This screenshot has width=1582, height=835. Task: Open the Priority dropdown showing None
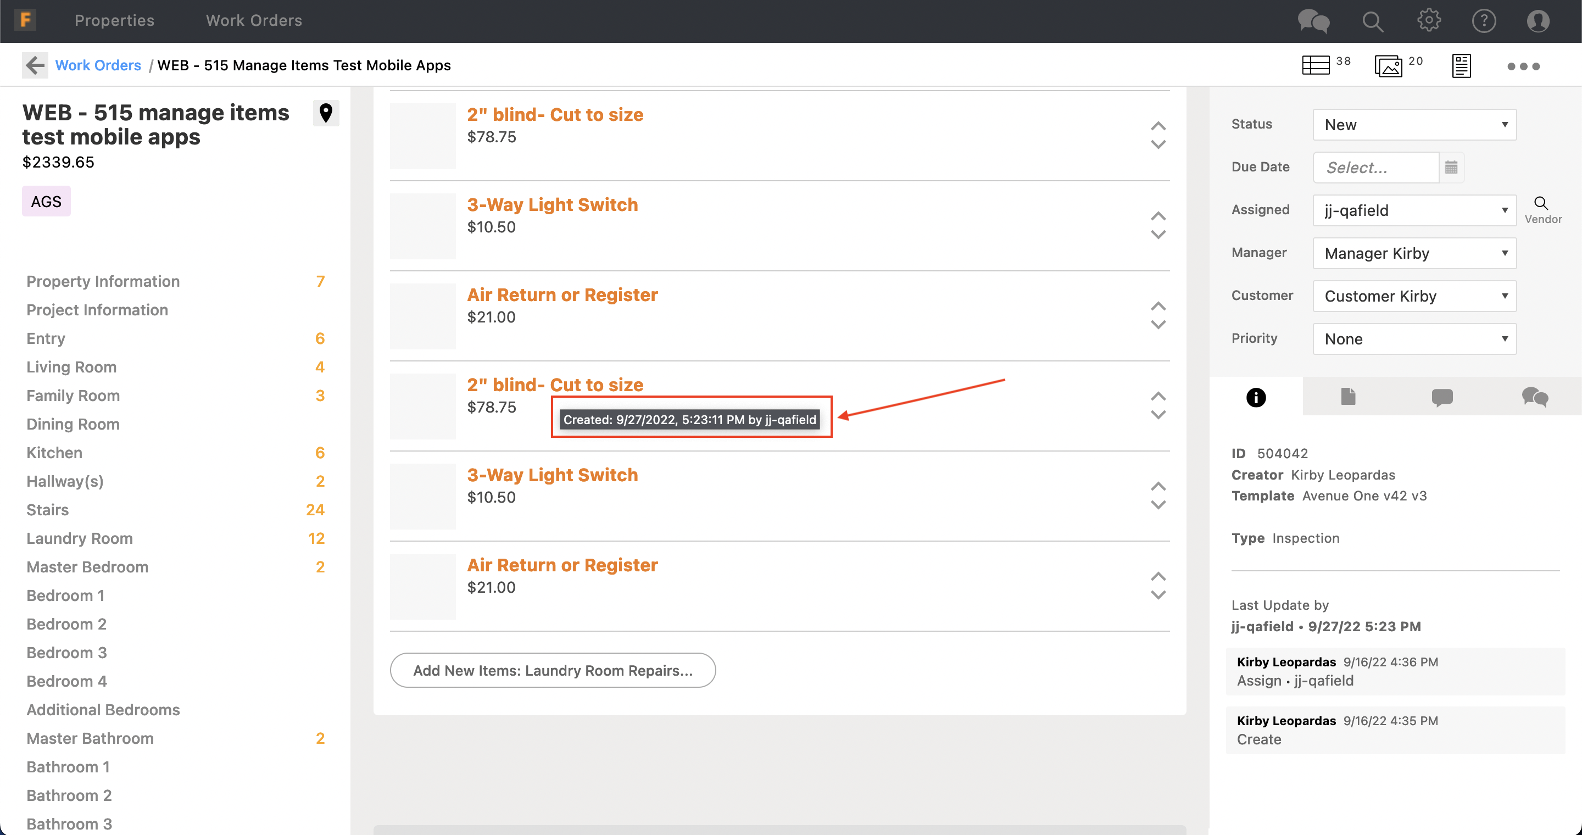[x=1412, y=338]
